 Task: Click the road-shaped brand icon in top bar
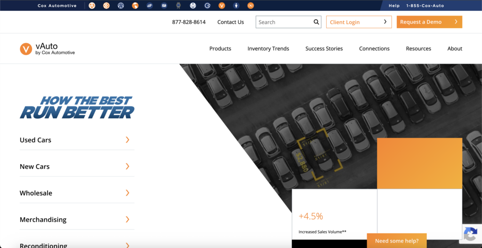[121, 6]
